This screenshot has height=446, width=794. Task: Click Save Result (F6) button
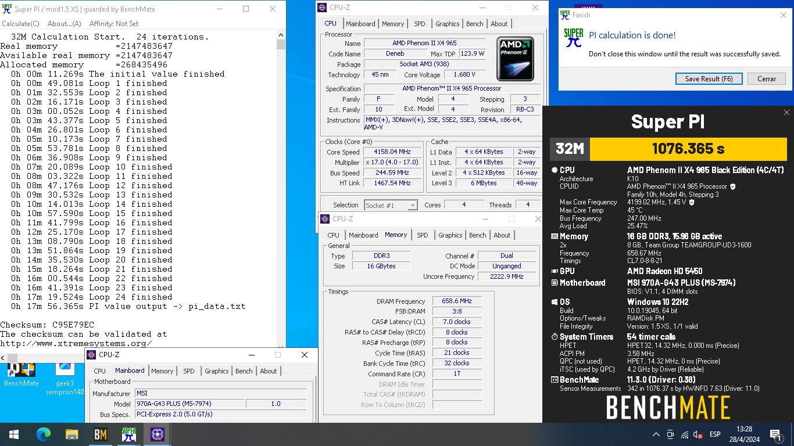(709, 78)
